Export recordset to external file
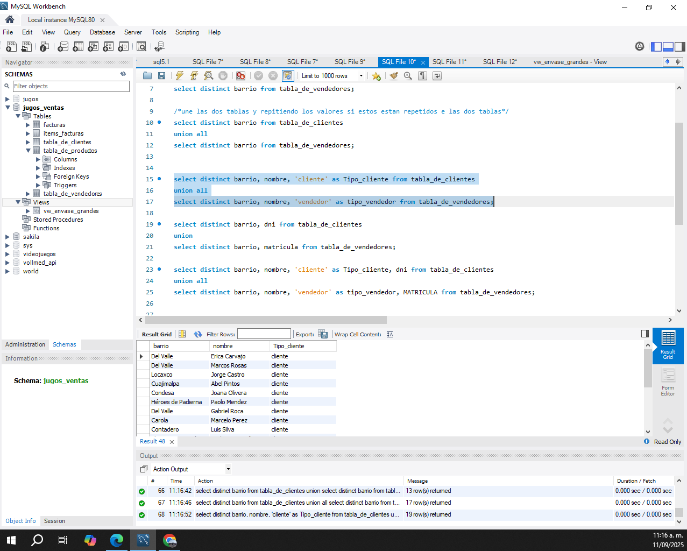Viewport: 687px width, 551px height. (x=323, y=334)
